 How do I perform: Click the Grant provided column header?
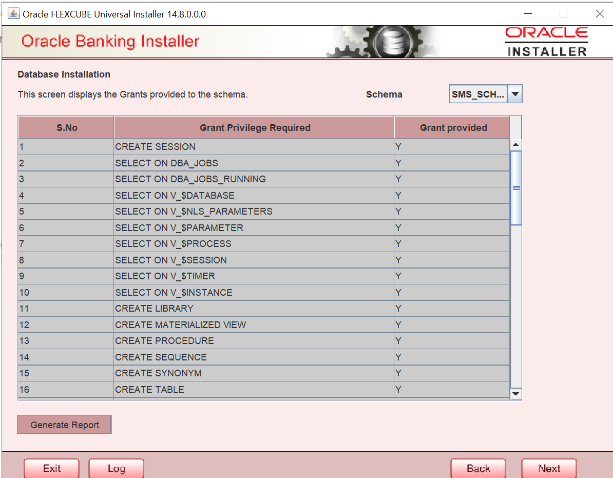point(452,127)
